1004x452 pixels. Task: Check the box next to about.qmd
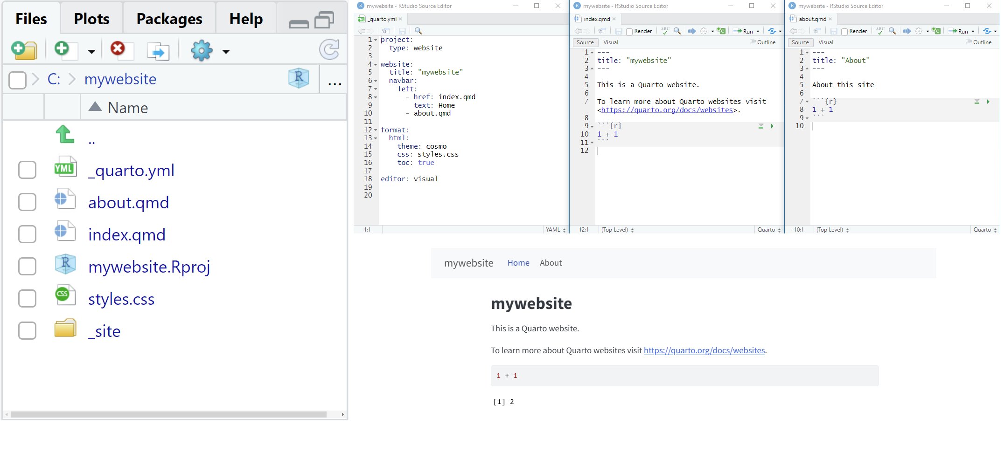pyautogui.click(x=27, y=202)
